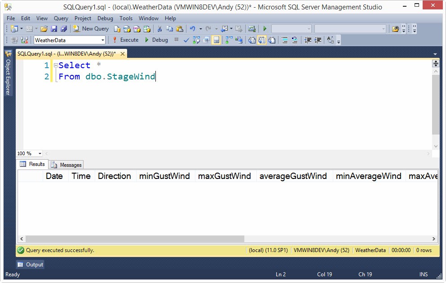Expand the Object Explorer side panel
The height and width of the screenshot is (283, 446).
[8, 73]
